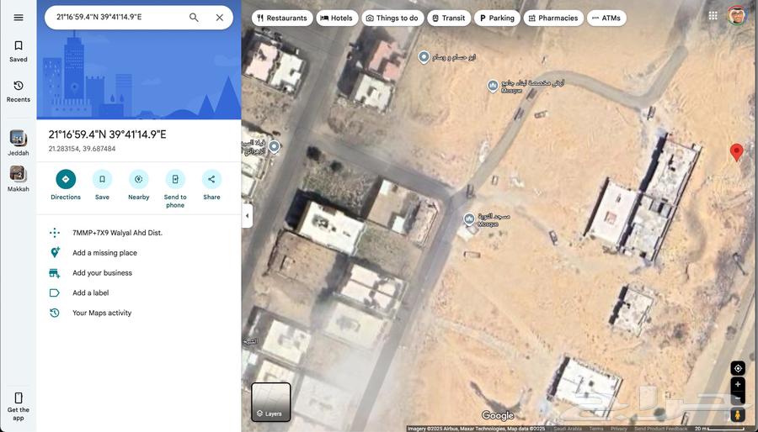
Task: Click Add a missing place
Action: point(104,253)
